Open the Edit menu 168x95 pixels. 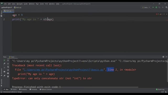pos(9,4)
